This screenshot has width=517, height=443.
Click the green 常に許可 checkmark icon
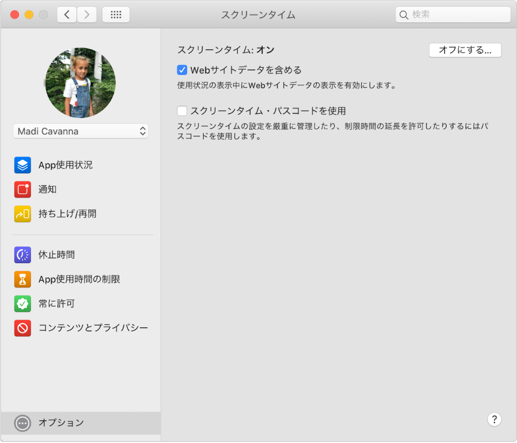[x=22, y=303]
